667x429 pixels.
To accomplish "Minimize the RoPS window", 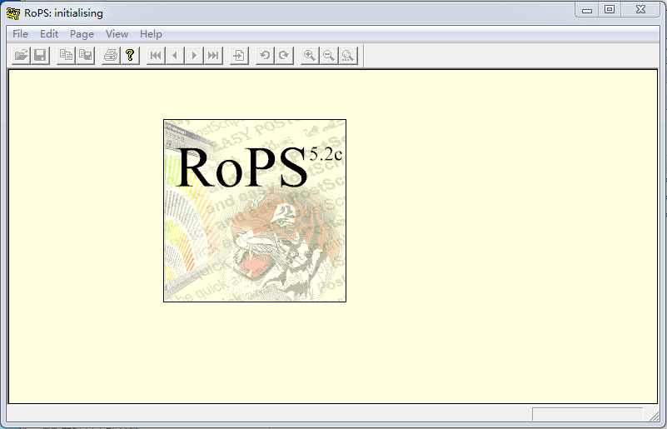I will point(587,9).
